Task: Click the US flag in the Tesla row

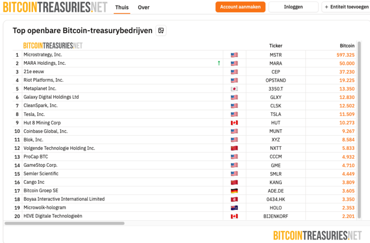Action: click(x=234, y=114)
